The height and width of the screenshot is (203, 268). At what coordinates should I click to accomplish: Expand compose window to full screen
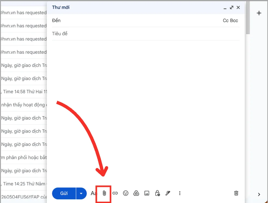tap(232, 7)
